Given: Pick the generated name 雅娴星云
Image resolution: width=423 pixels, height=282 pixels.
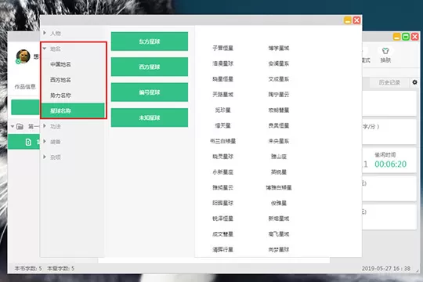Looking at the screenshot, I should [x=222, y=187].
